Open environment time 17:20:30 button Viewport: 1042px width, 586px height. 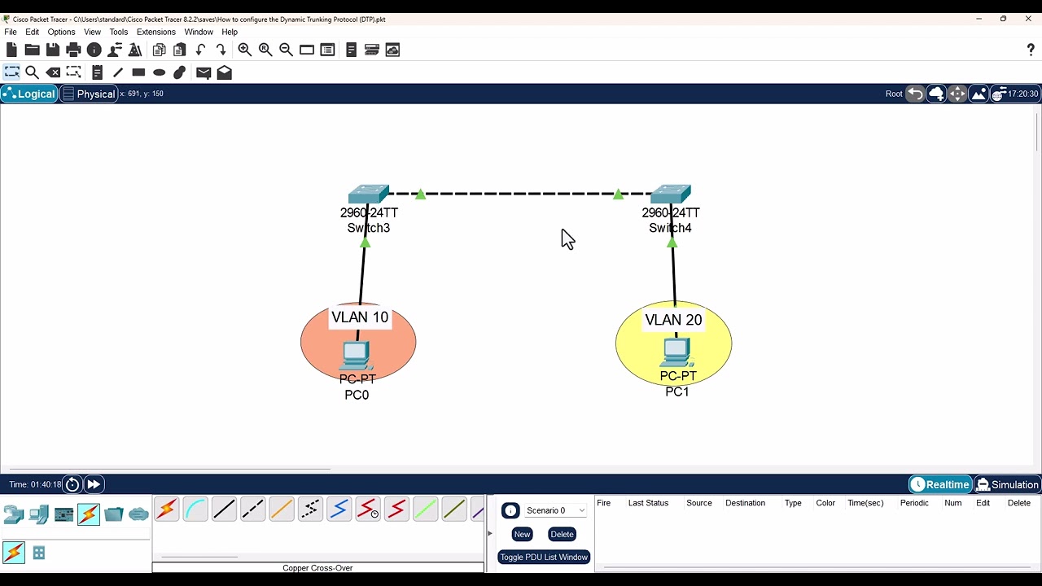pyautogui.click(x=1015, y=94)
